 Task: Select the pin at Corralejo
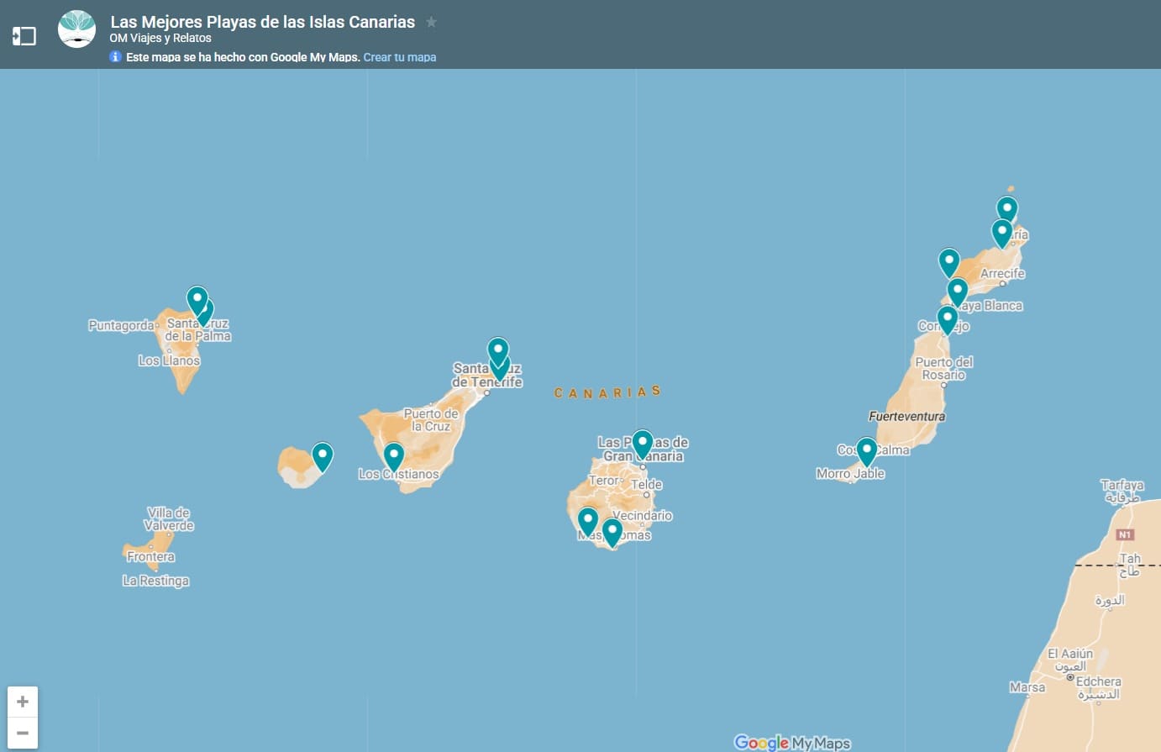948,320
